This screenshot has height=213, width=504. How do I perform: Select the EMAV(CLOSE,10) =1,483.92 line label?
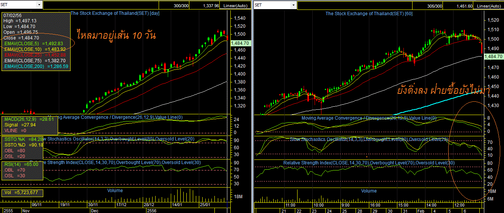point(35,49)
